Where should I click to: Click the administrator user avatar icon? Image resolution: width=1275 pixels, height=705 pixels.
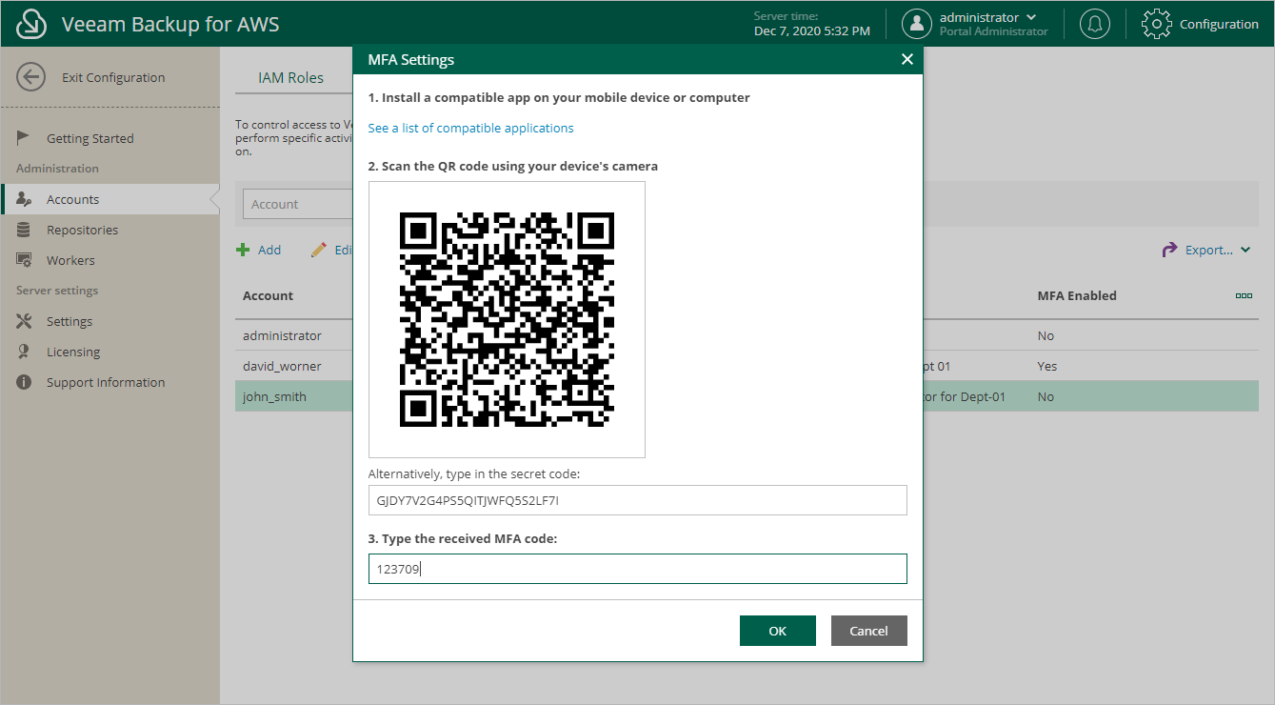pos(917,24)
